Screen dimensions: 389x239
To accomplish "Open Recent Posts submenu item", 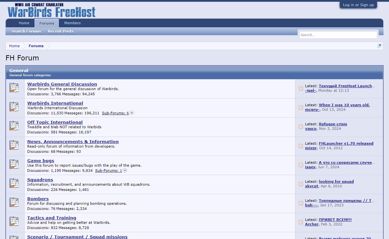I will pyautogui.click(x=61, y=31).
